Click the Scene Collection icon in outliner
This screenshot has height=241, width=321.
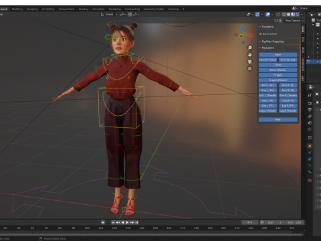313,20
